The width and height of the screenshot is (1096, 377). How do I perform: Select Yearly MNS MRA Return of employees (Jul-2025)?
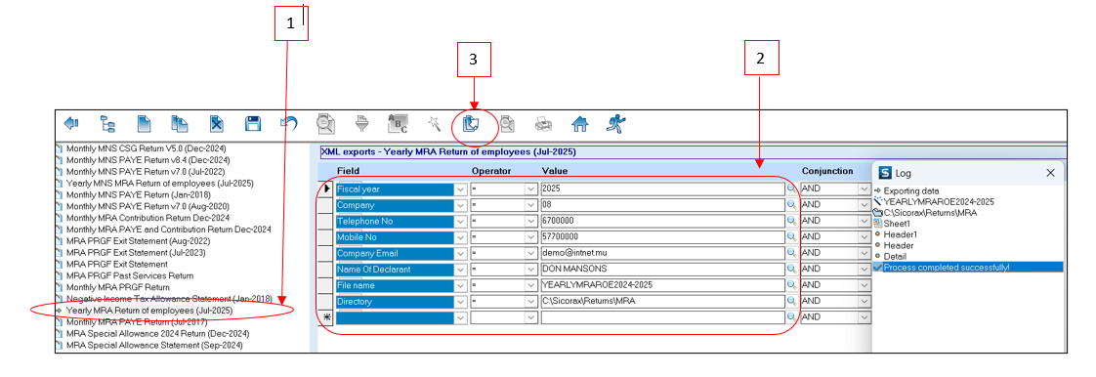(159, 184)
